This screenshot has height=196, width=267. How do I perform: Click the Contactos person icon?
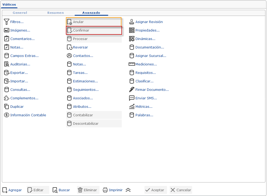pyautogui.click(x=69, y=56)
